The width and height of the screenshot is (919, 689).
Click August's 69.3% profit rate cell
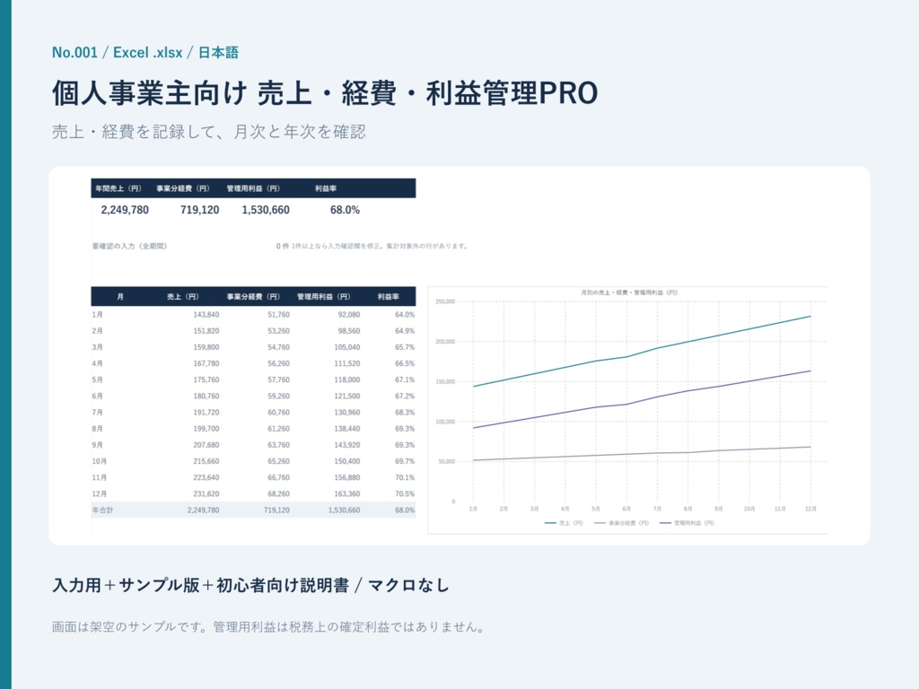point(405,429)
